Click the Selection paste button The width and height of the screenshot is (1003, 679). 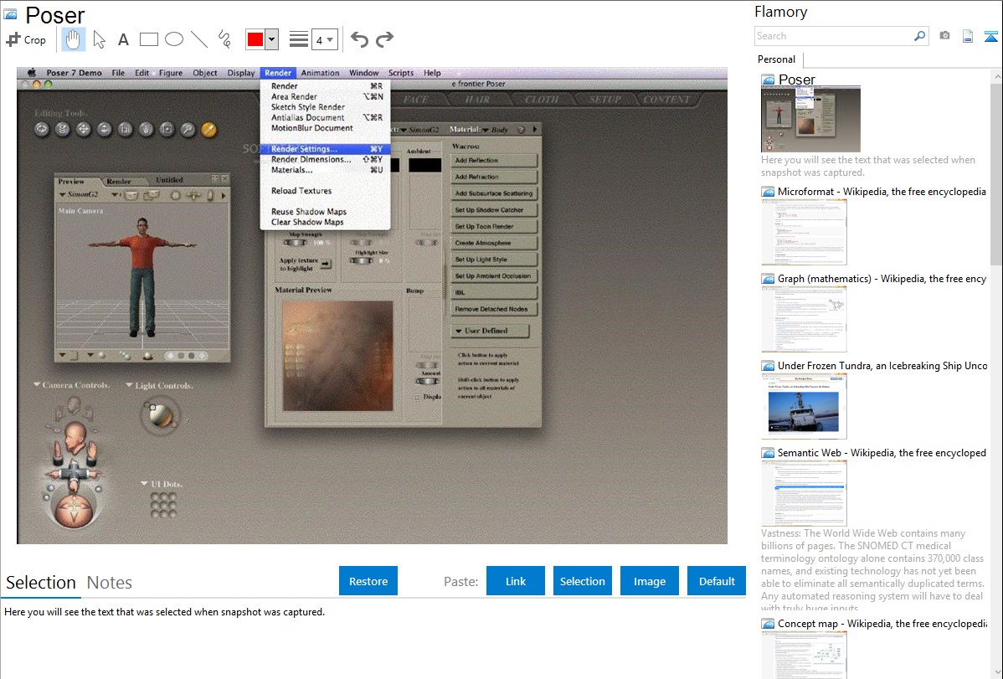583,581
